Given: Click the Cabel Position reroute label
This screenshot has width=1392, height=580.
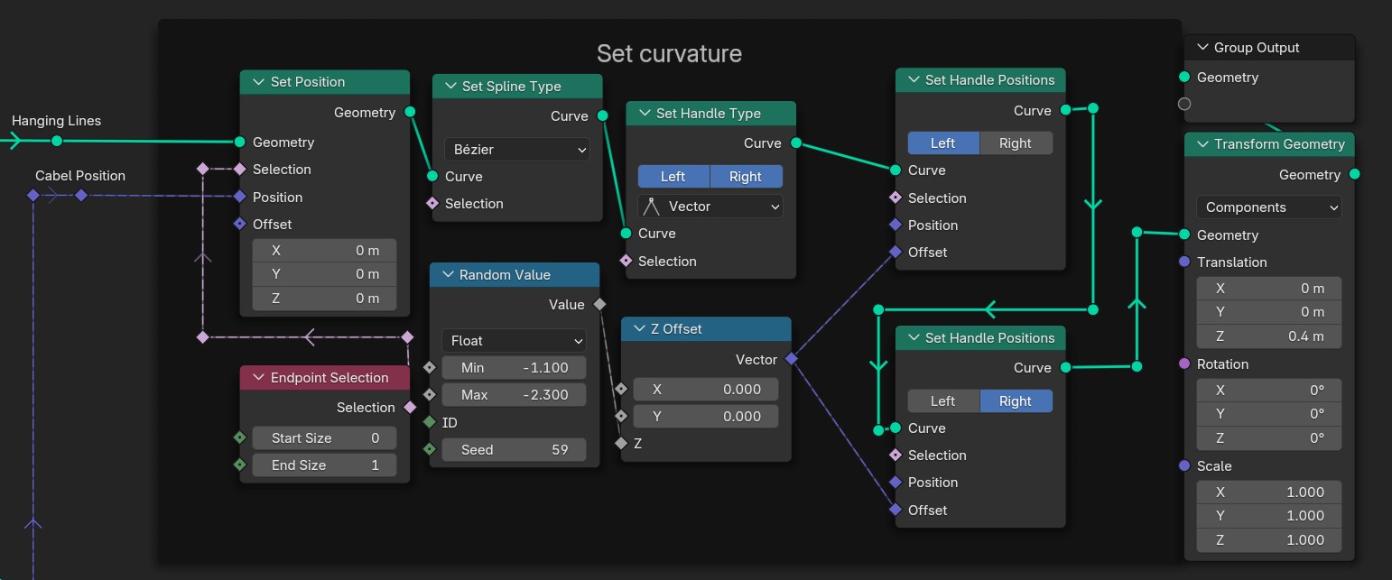Looking at the screenshot, I should [80, 176].
